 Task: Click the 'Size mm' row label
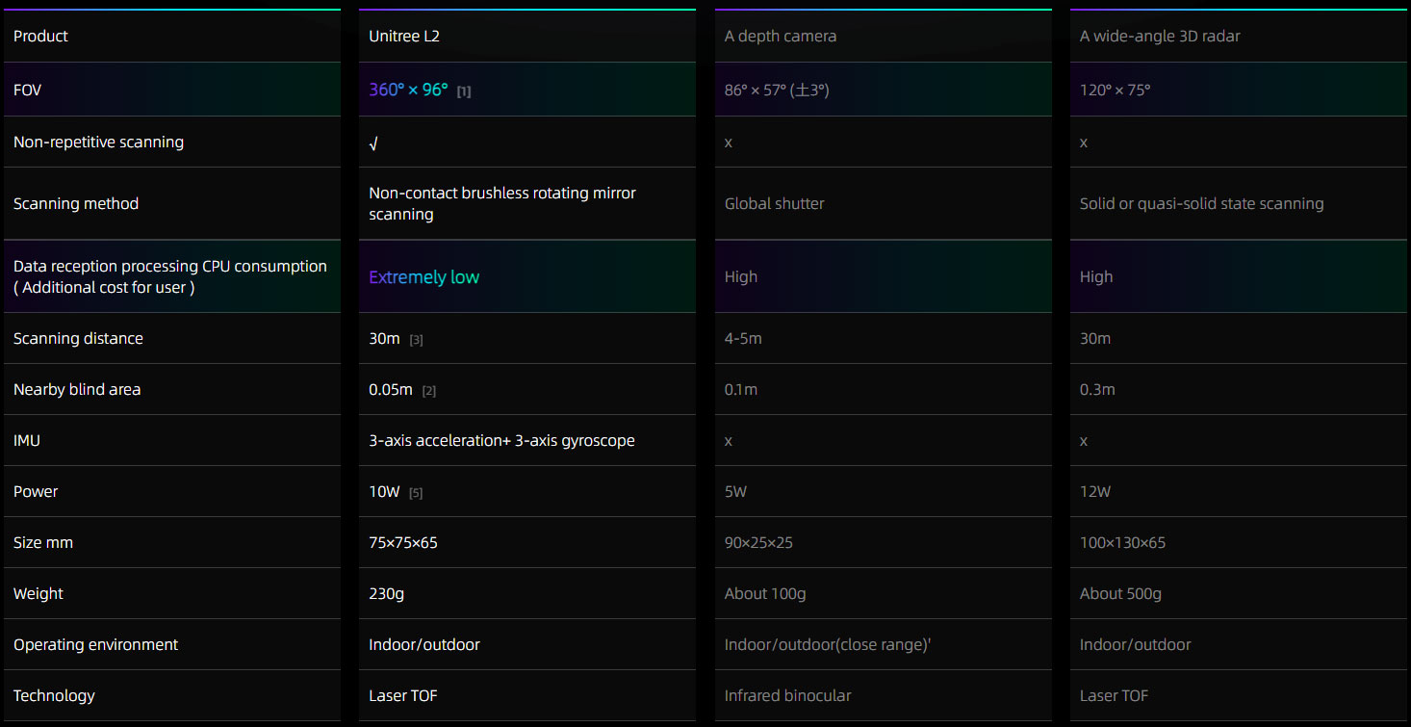point(43,542)
